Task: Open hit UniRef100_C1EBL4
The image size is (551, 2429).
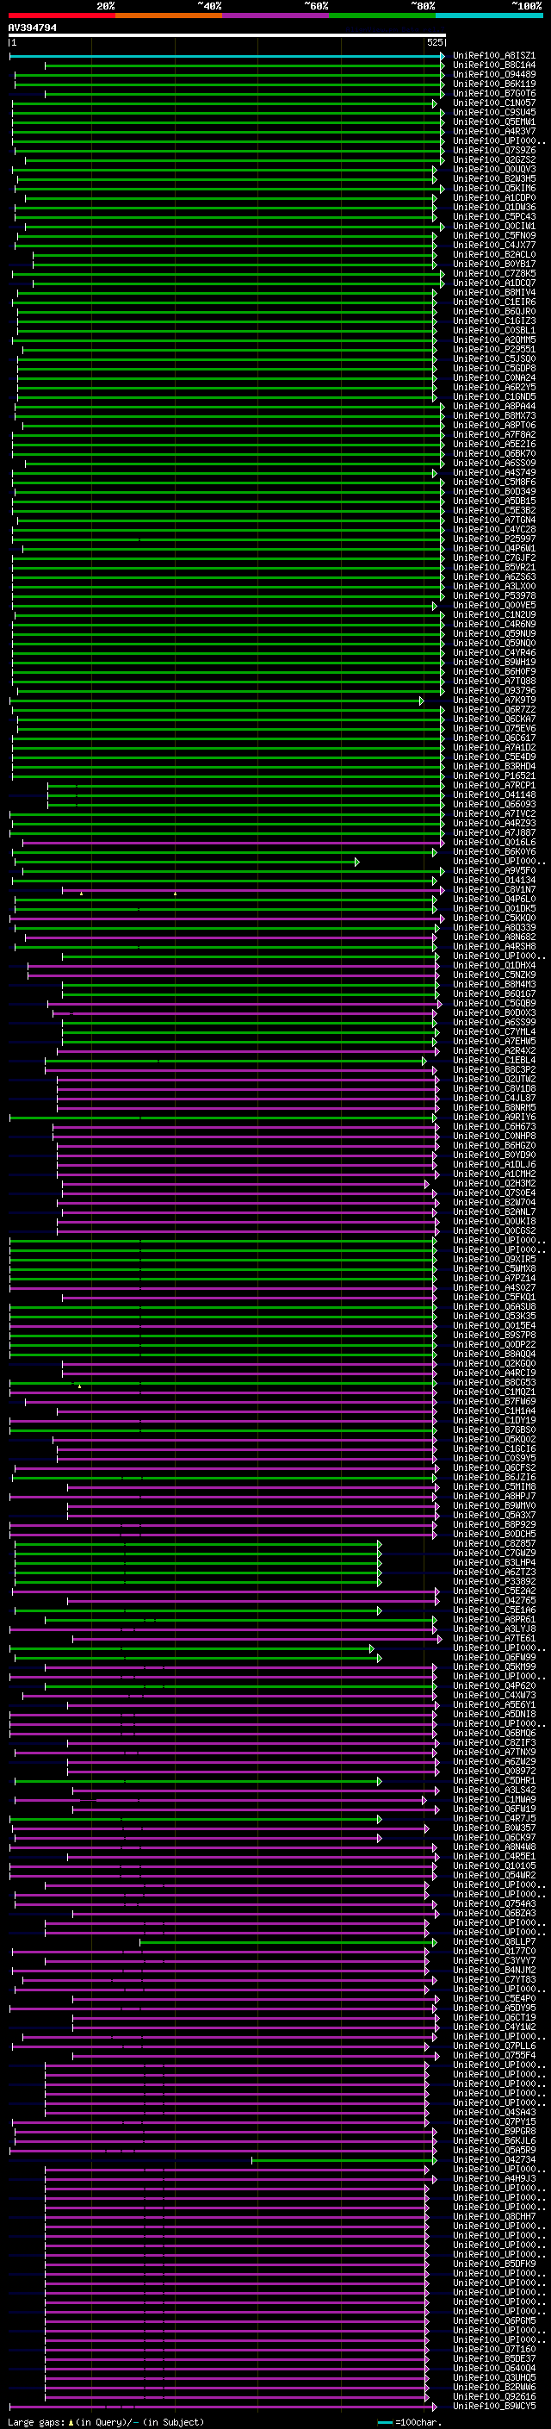Action: point(494,1061)
